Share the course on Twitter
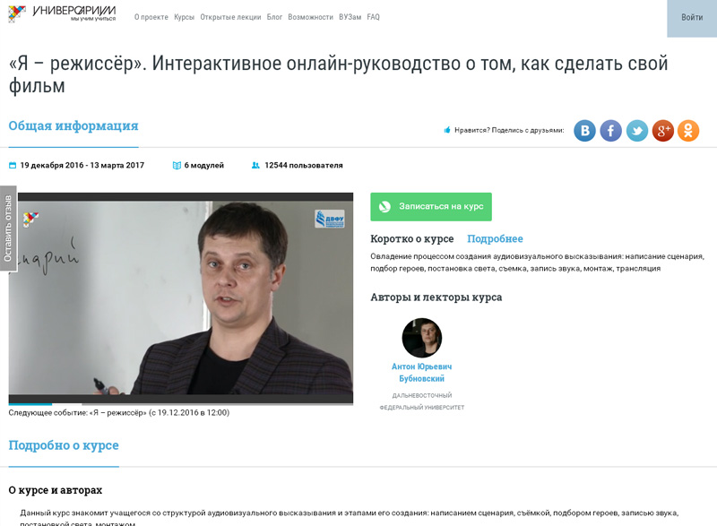 click(636, 131)
